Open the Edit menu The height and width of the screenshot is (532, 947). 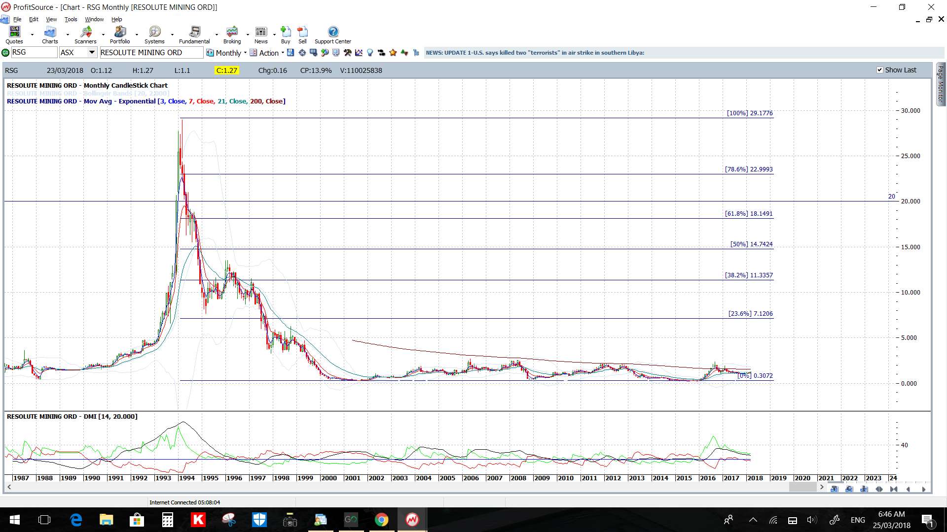pyautogui.click(x=34, y=19)
